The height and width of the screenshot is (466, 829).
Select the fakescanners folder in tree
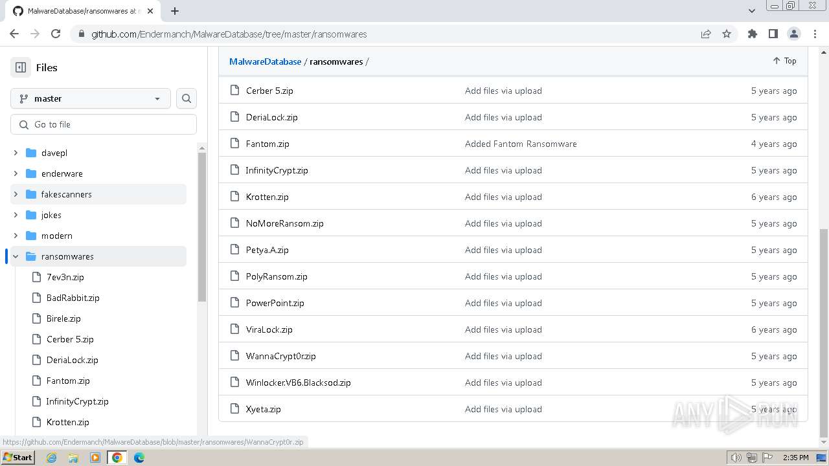coord(67,194)
